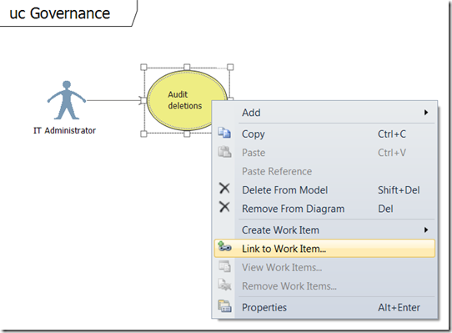The width and height of the screenshot is (452, 333).
Task: Click the View Work Items icon
Action: click(x=224, y=266)
